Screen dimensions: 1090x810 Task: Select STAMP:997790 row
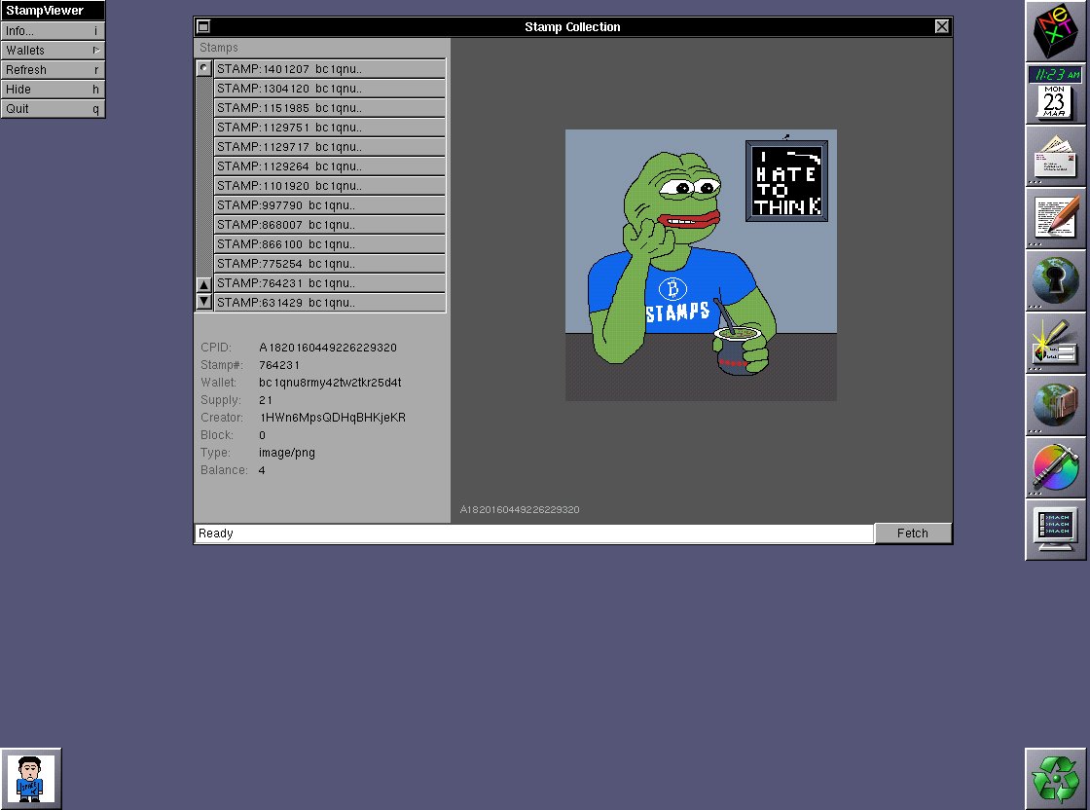[330, 205]
